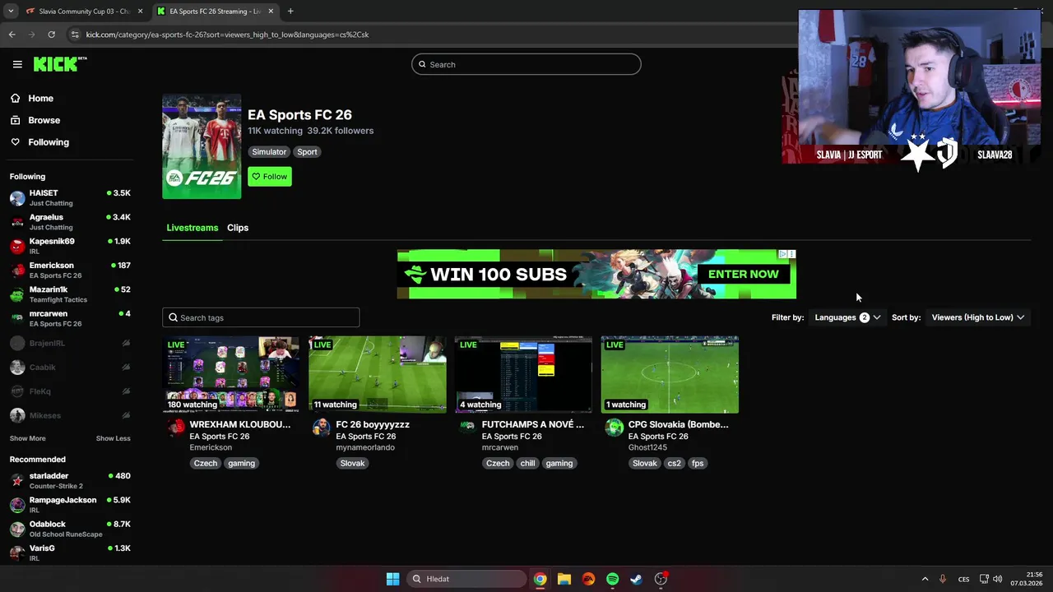
Task: Focus the top Search field
Action: pyautogui.click(x=526, y=64)
